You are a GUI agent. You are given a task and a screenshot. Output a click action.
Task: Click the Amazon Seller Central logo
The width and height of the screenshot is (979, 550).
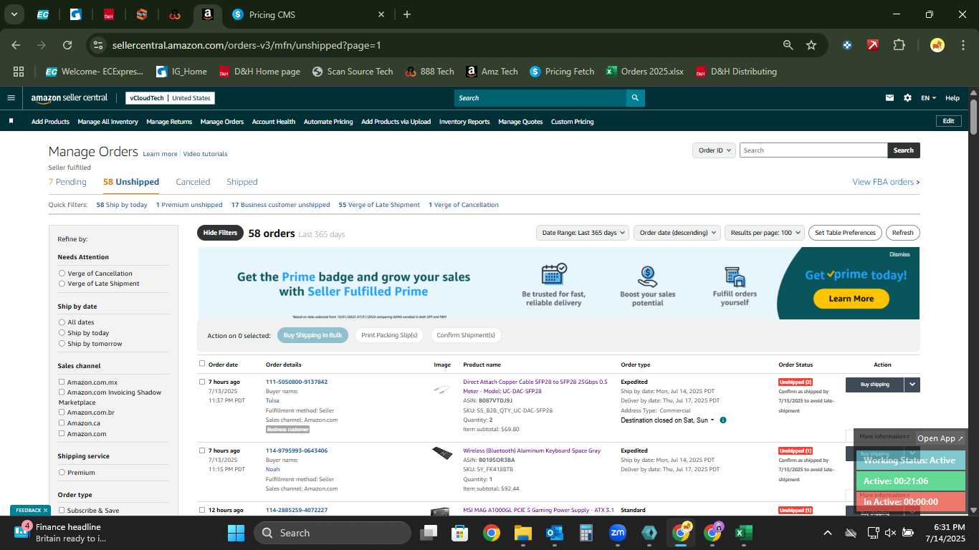click(x=69, y=98)
